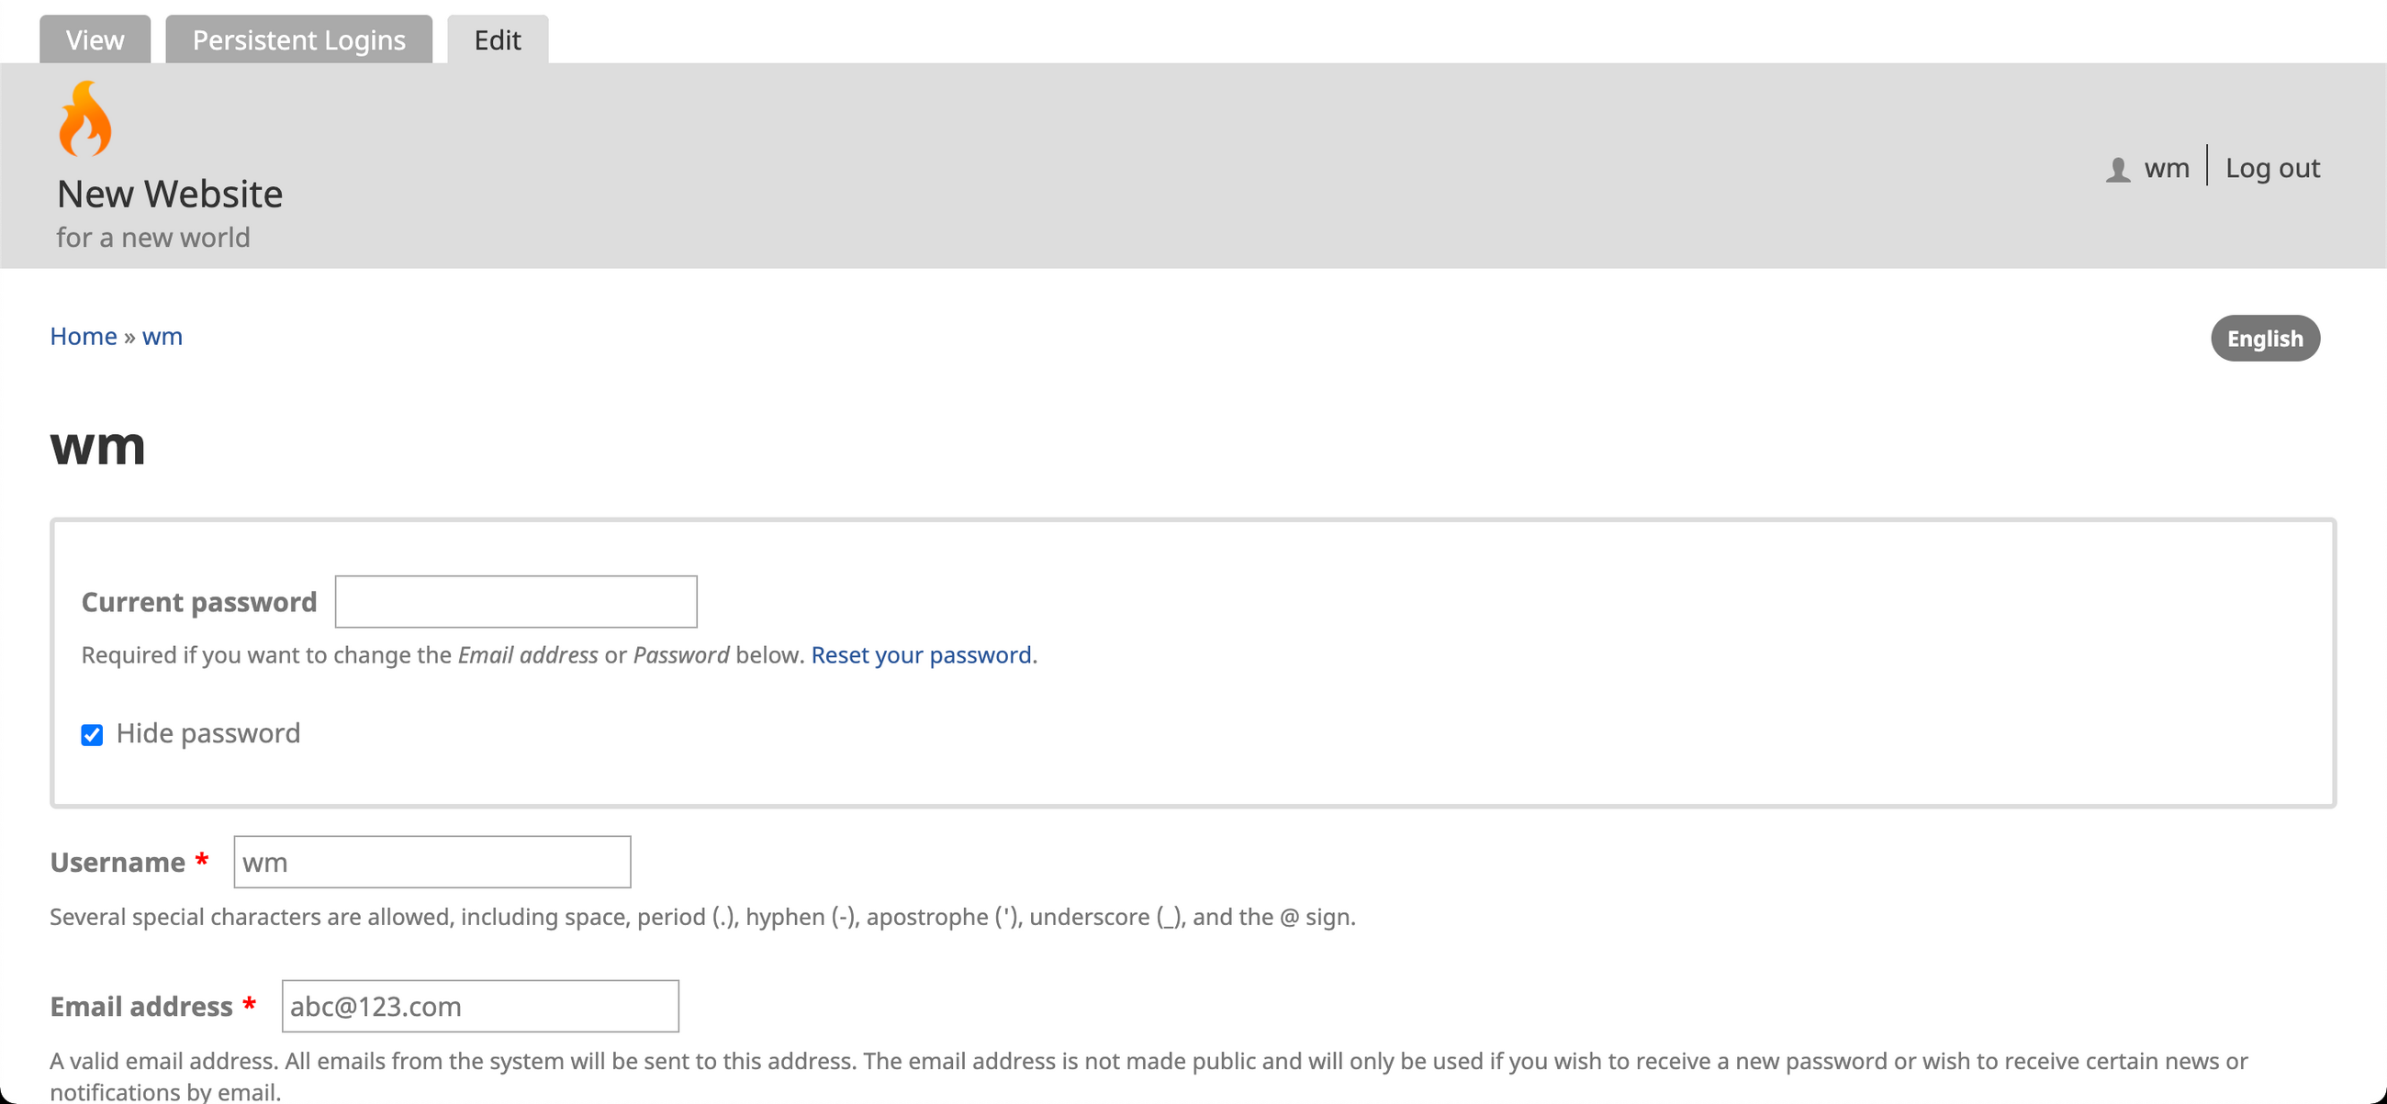This screenshot has width=2387, height=1104.
Task: Go to Home via breadcrumb
Action: [x=84, y=336]
